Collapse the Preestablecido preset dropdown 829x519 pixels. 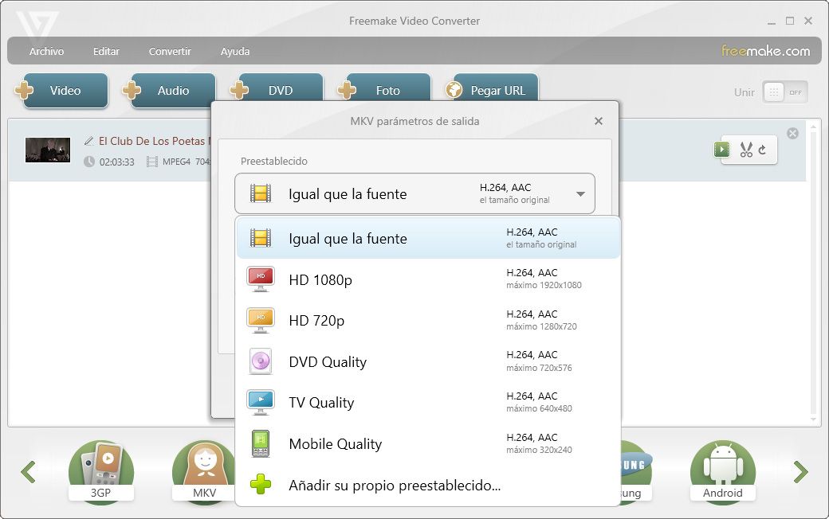point(580,194)
